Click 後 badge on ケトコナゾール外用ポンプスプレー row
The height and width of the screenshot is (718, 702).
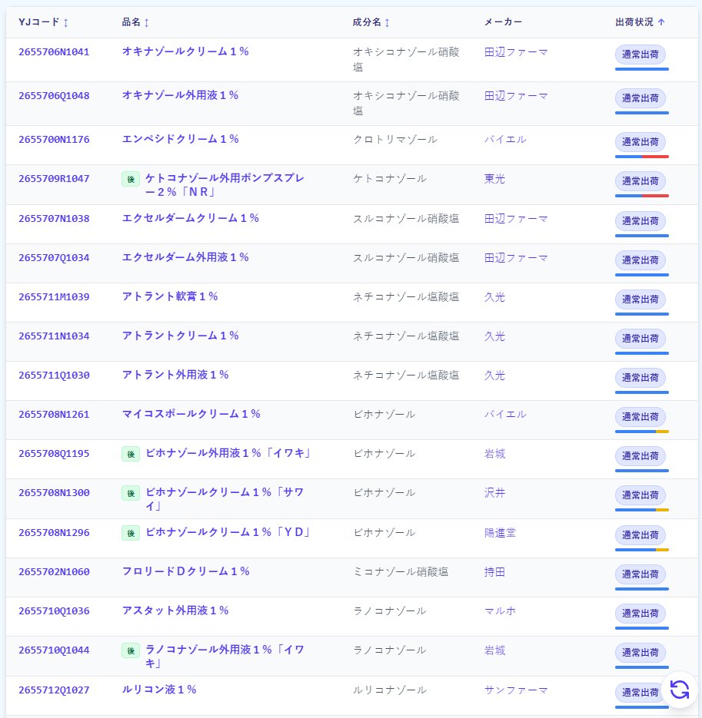point(131,179)
